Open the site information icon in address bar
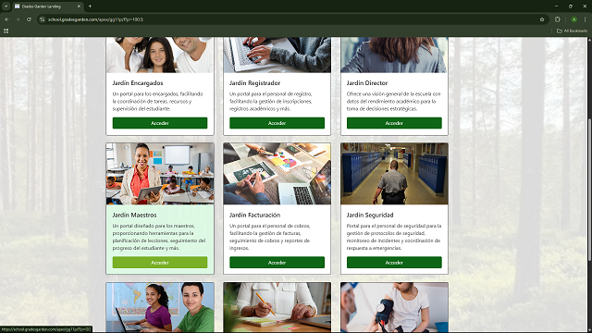Screen dimensions: 592x333 43,19
